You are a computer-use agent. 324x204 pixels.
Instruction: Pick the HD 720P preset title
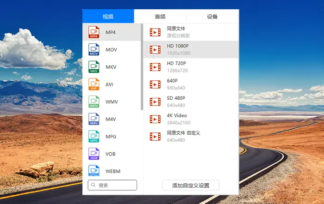click(176, 63)
